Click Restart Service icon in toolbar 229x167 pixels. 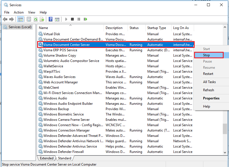point(85,19)
